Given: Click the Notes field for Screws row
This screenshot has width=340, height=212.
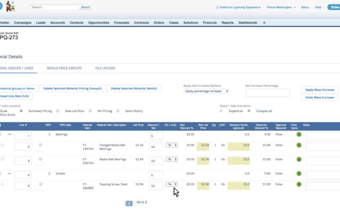Looking at the screenshot, I should 323,175.
